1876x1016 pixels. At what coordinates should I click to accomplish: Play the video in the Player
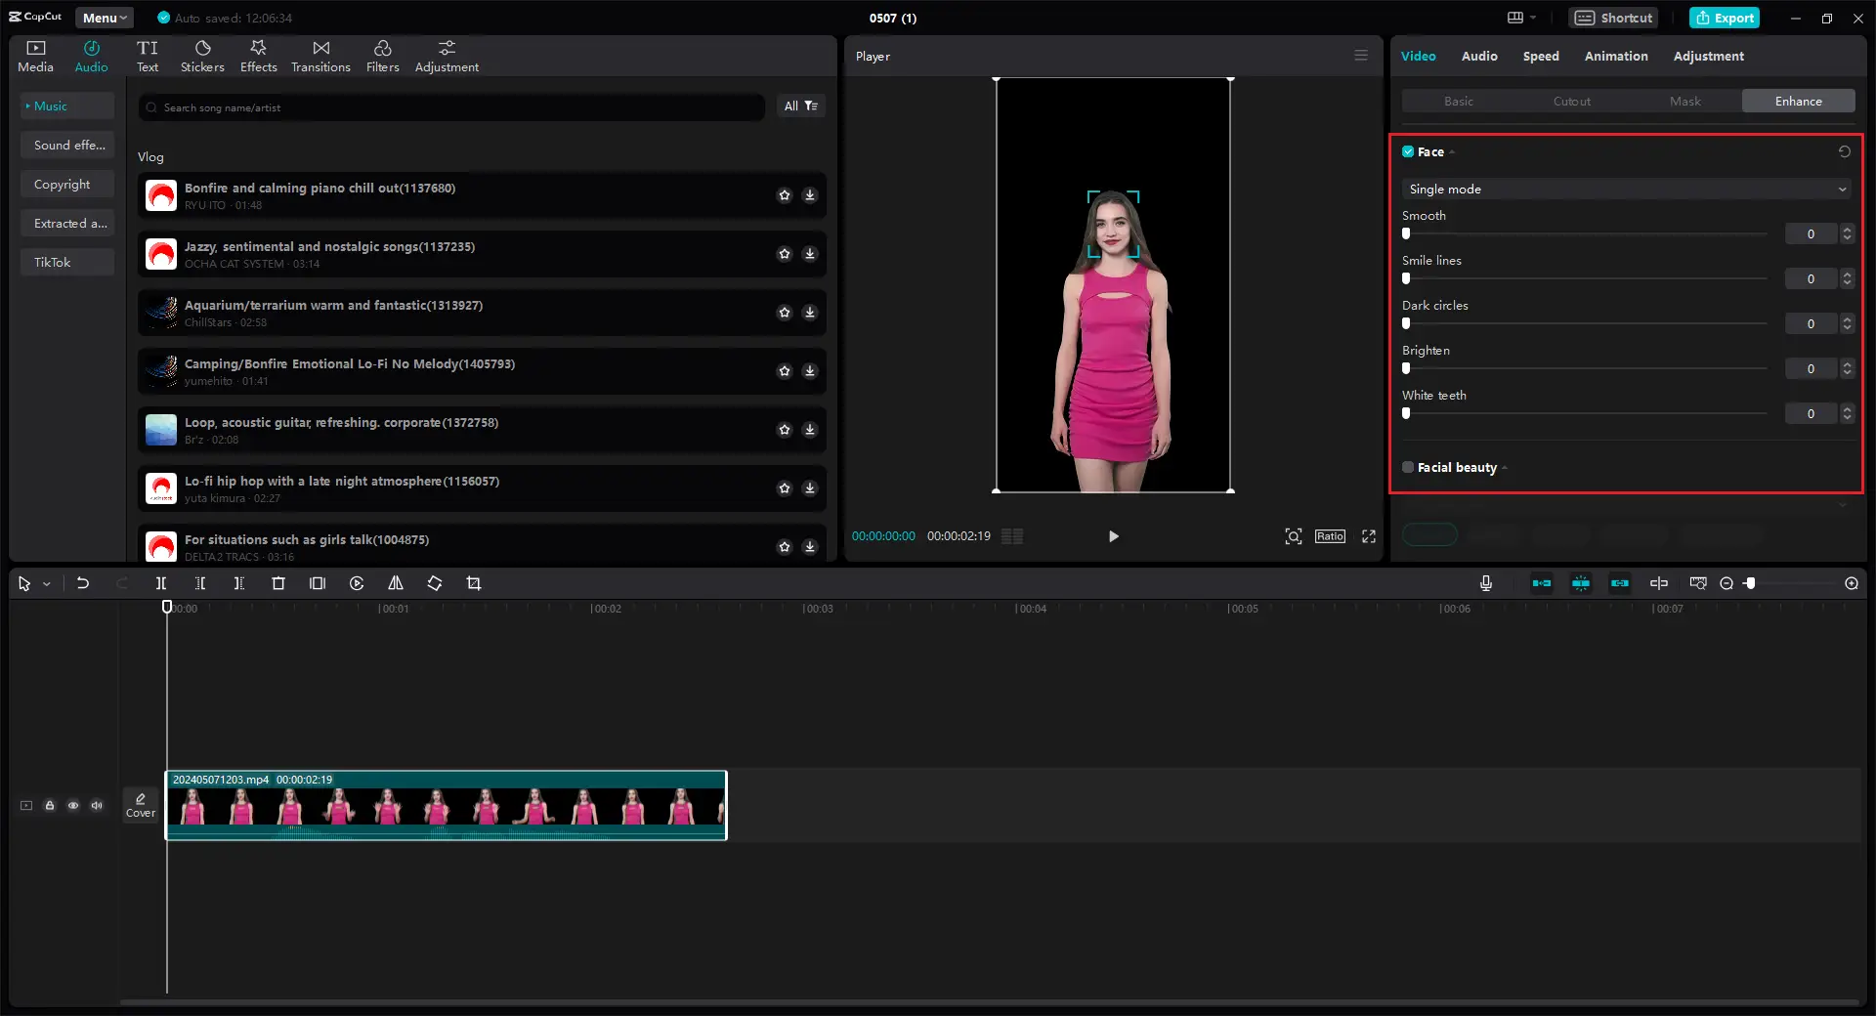point(1112,536)
